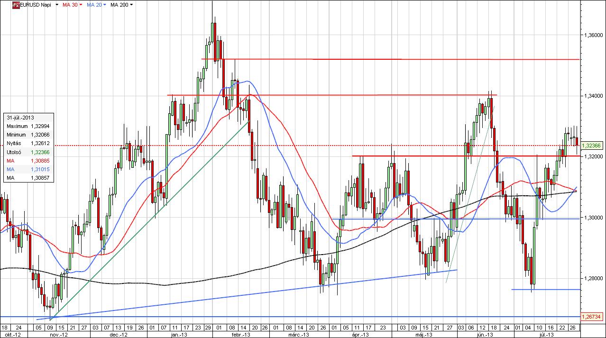Click the 1,28000 price axis label
The image size is (606, 338).
click(x=593, y=279)
